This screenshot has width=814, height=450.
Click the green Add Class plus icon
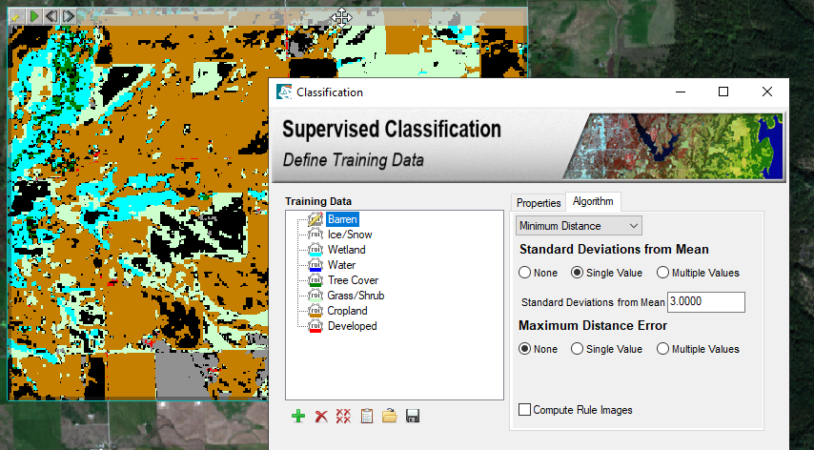tap(298, 417)
